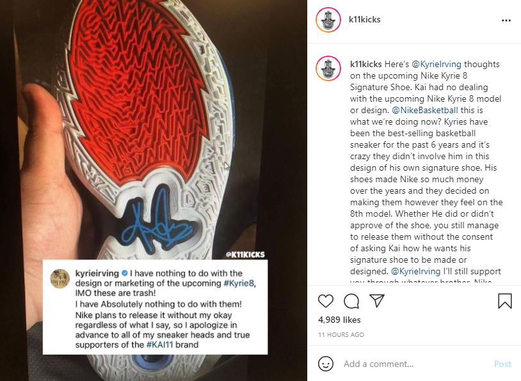The height and width of the screenshot is (381, 521).
Task: Open the 11 HOURS AGO timestamp
Action: click(x=341, y=334)
